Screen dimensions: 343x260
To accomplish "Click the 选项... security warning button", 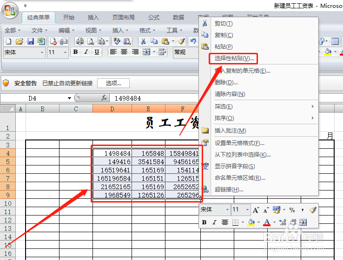I will tap(113, 83).
